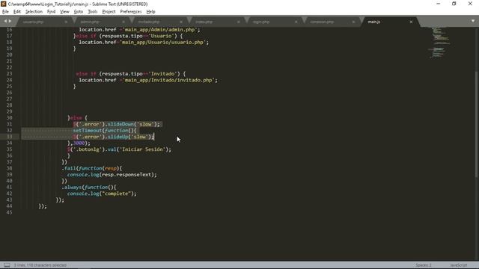The image size is (479, 269).
Task: Close the login.php tab
Action: tap(296, 22)
